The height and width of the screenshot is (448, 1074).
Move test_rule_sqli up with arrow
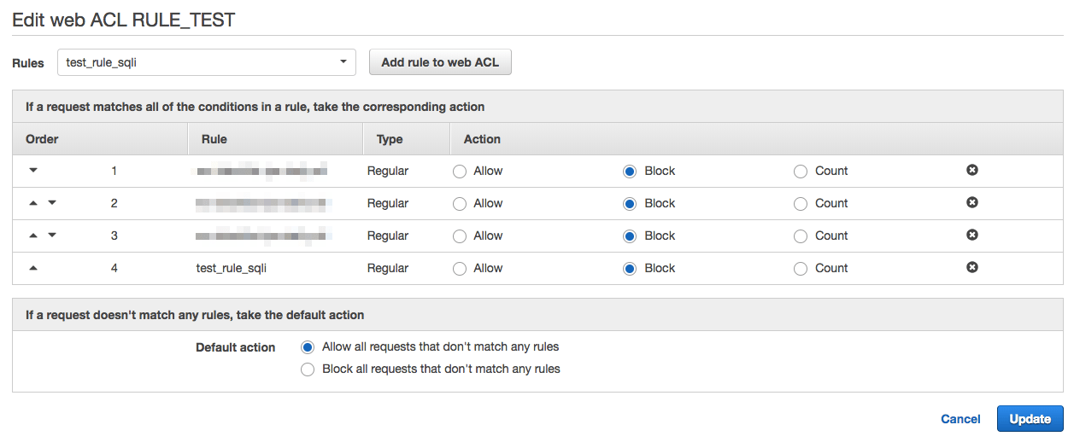(x=33, y=268)
